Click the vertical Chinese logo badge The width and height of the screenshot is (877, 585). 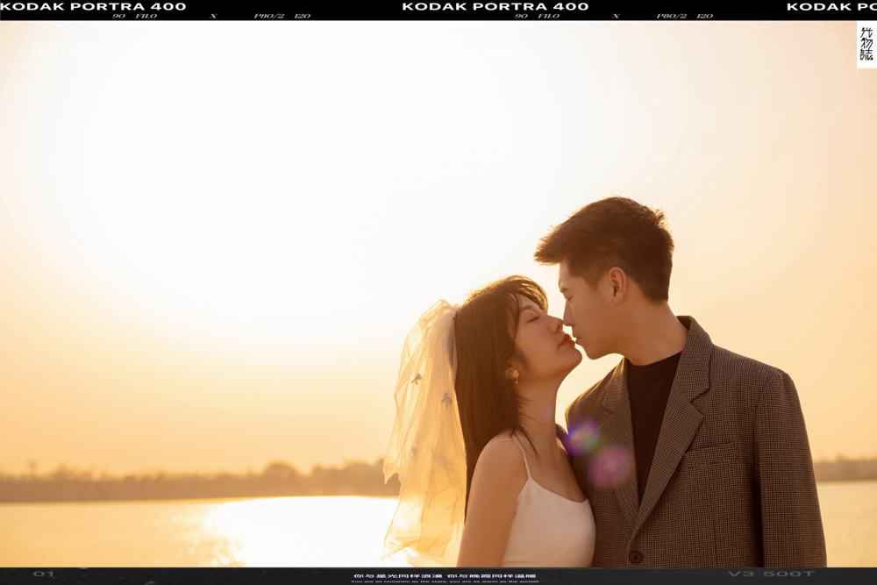[x=866, y=45]
